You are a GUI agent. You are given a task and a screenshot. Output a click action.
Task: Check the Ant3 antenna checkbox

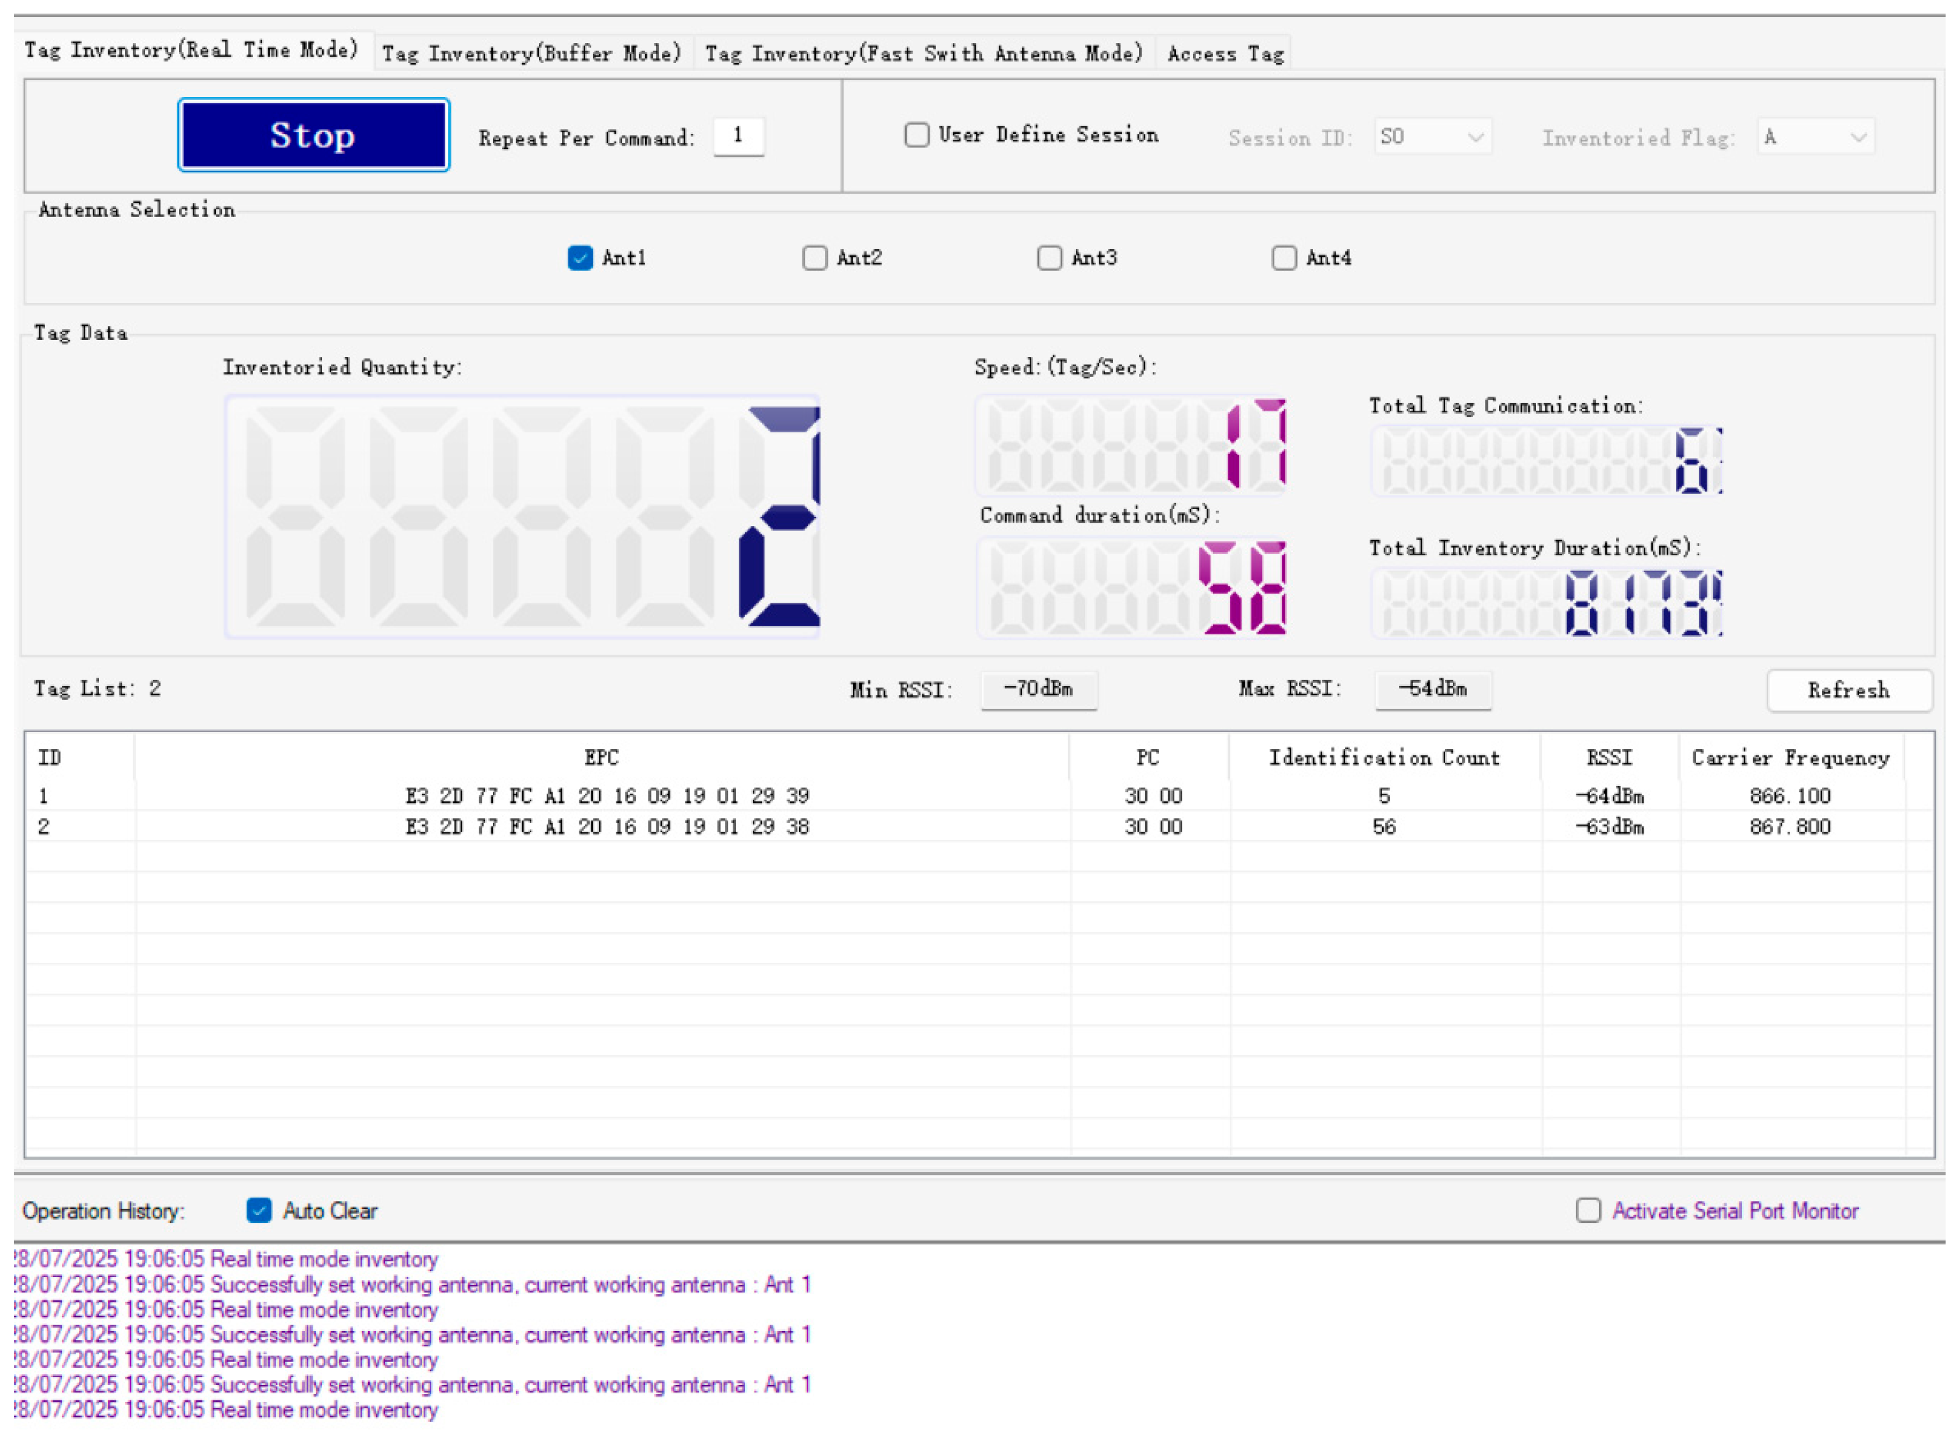click(1049, 258)
